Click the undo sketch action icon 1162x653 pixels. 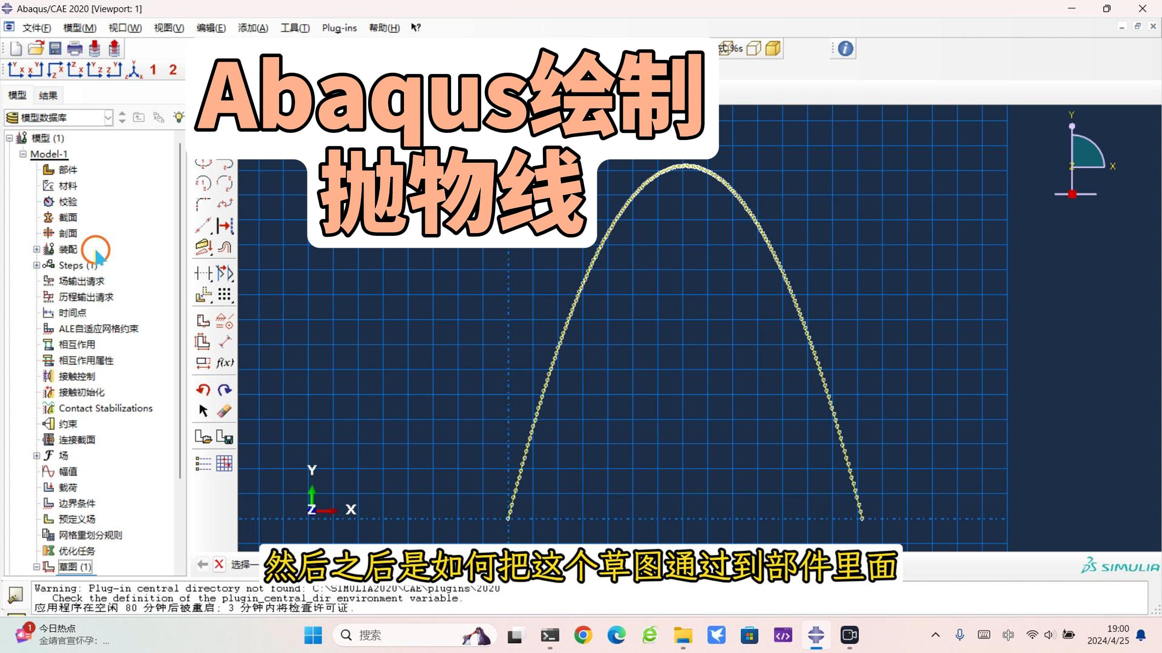coord(203,389)
